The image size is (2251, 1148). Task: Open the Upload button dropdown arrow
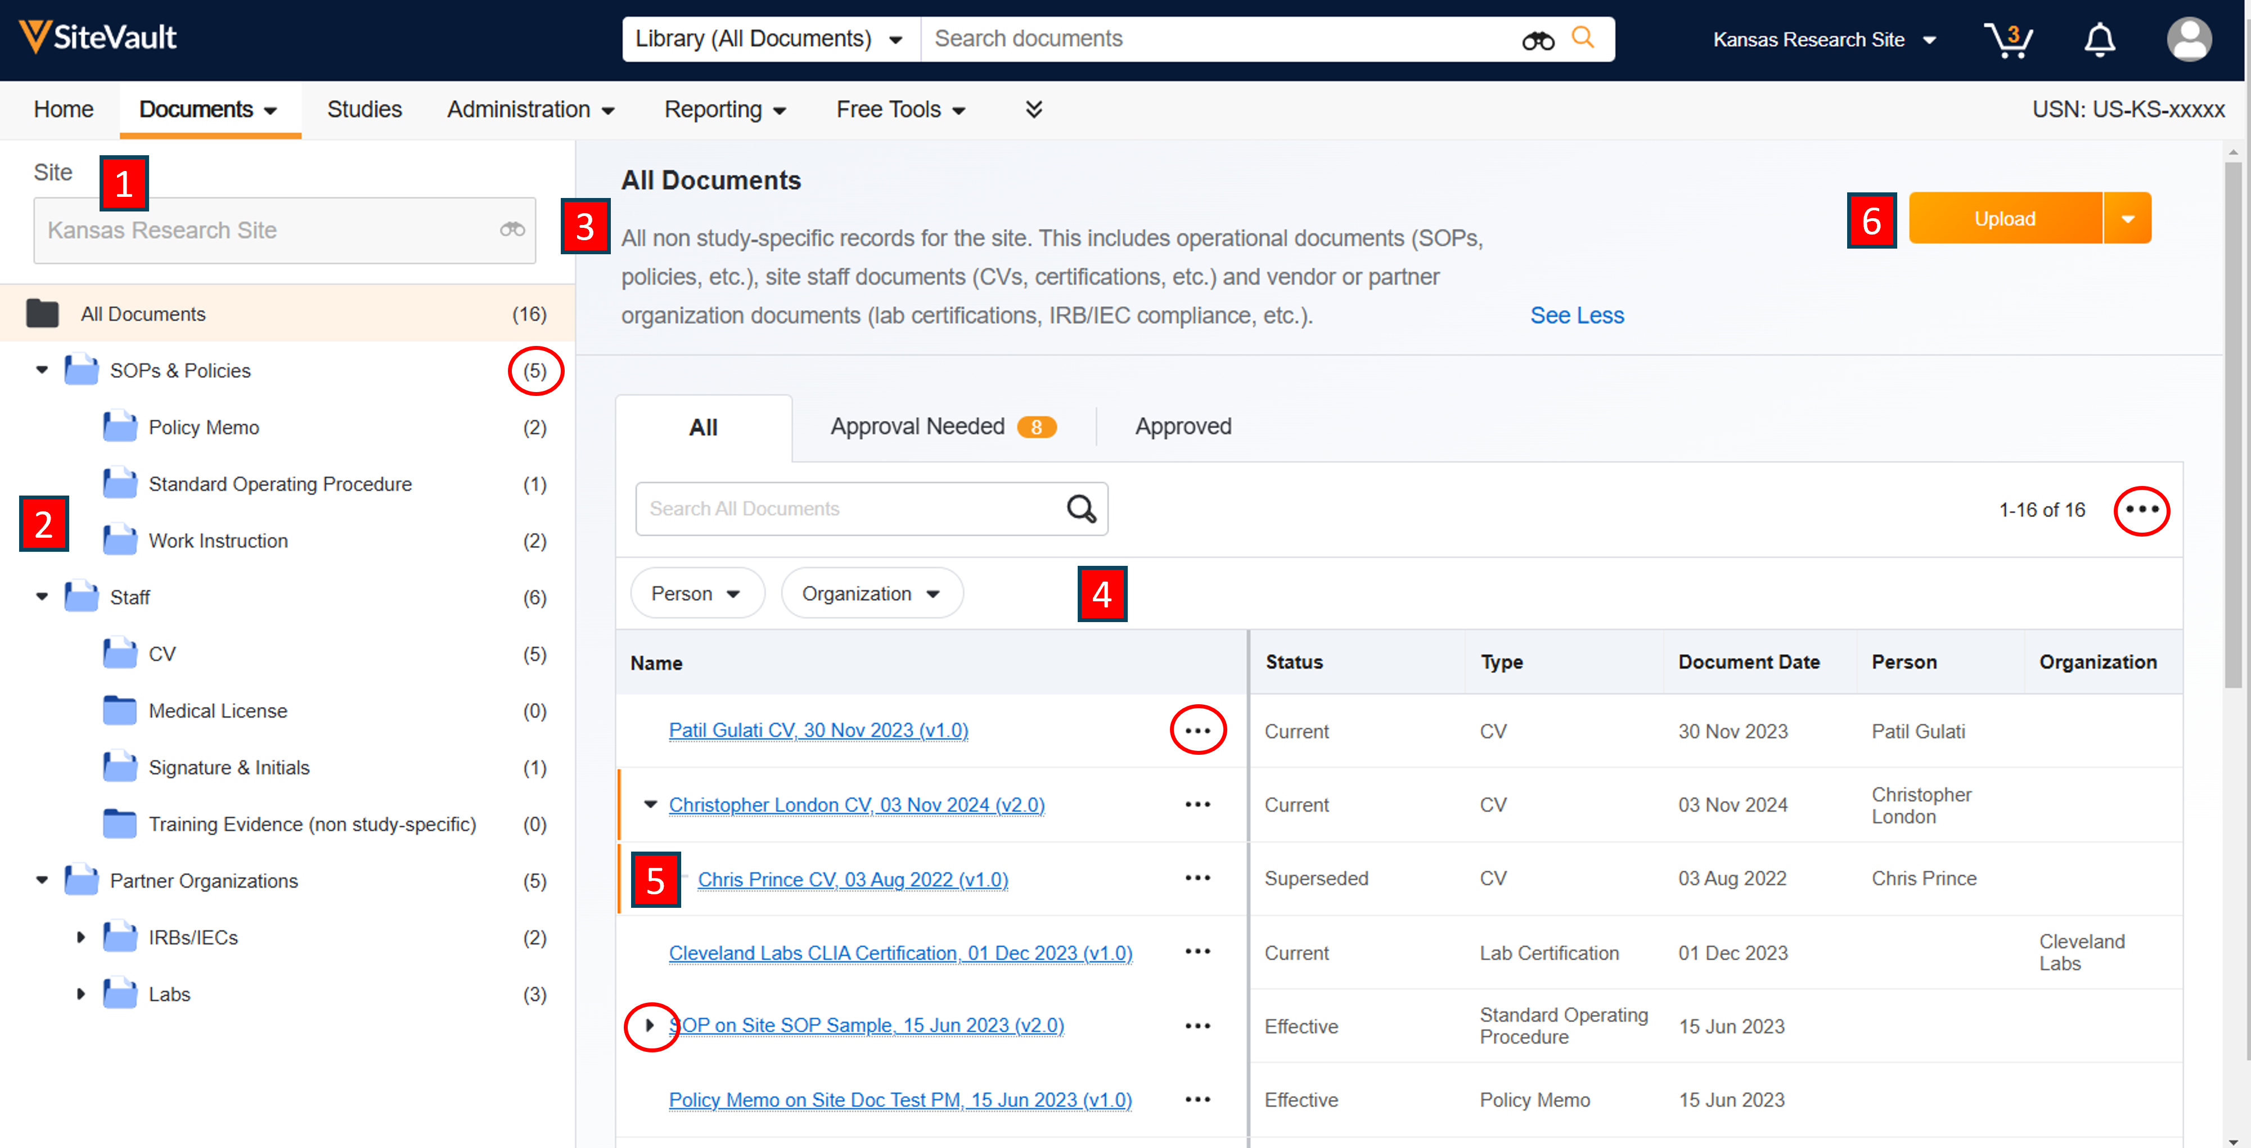[x=2128, y=219]
